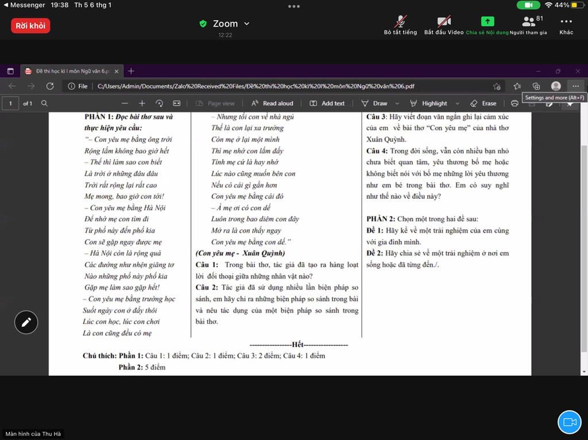The image size is (588, 440).
Task: Search the PDF with magnifier icon
Action: [44, 103]
